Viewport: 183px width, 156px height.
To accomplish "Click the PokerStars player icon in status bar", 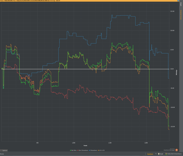I will coord(166,154).
